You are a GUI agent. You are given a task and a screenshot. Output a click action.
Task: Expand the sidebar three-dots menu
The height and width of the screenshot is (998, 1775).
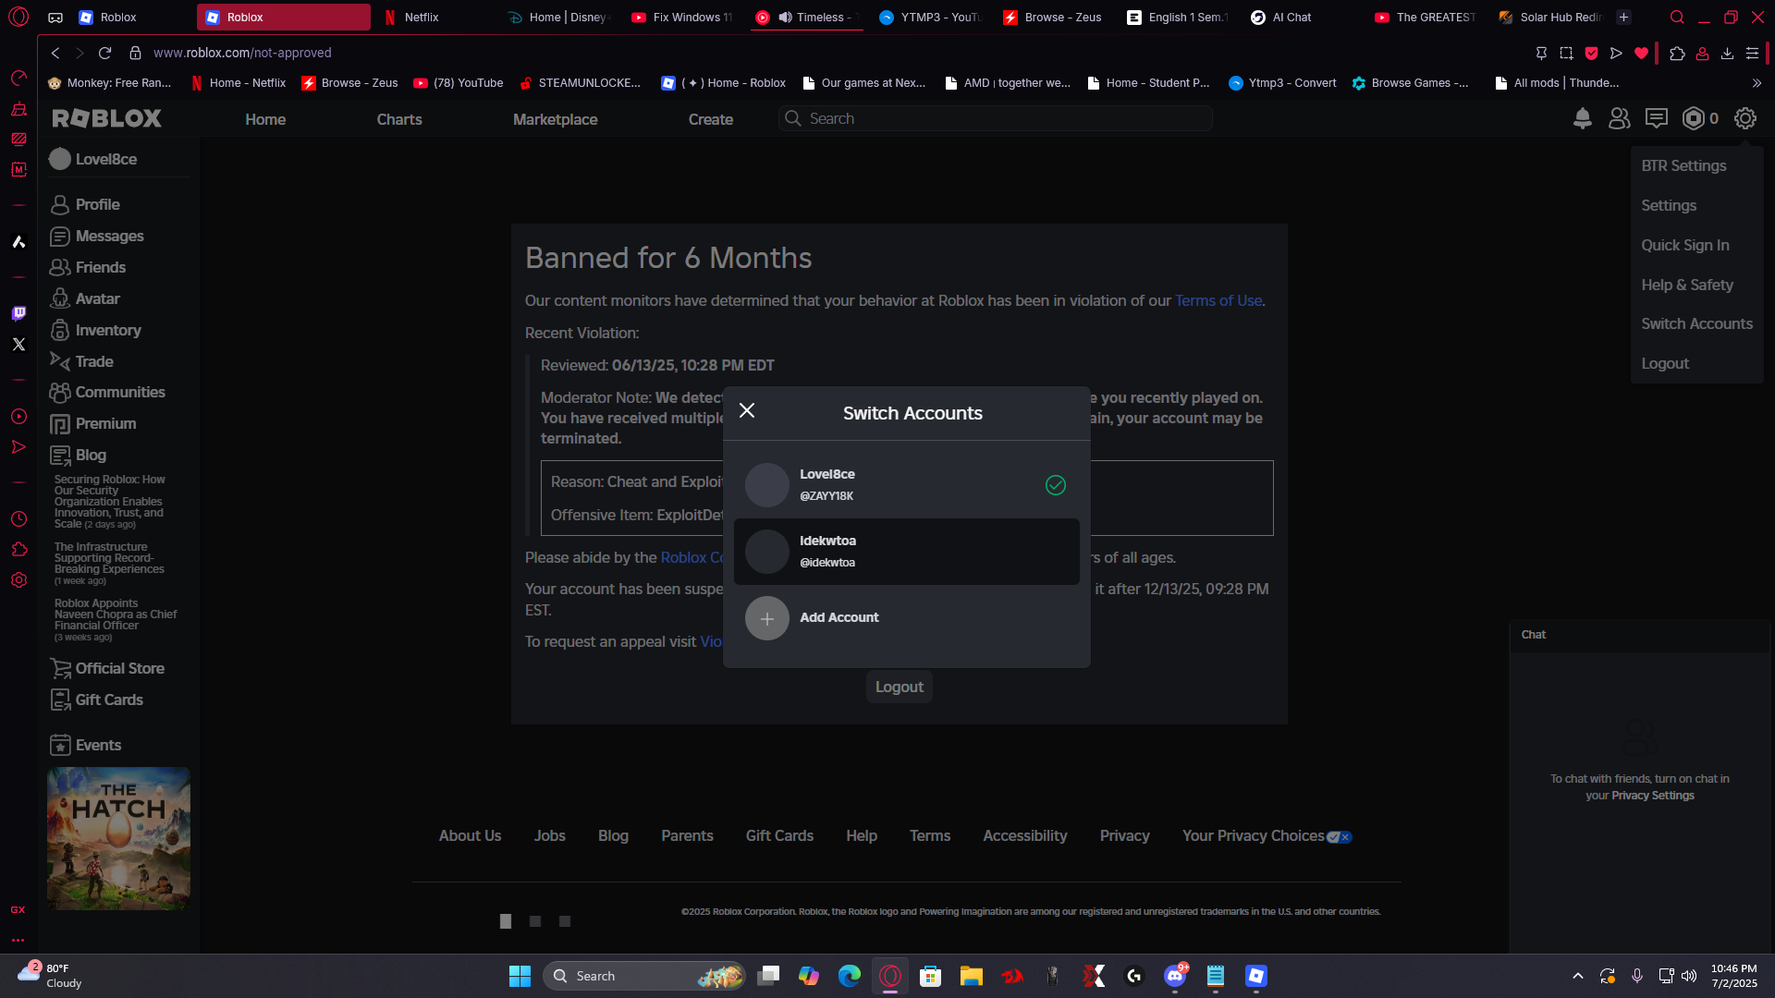pyautogui.click(x=18, y=940)
